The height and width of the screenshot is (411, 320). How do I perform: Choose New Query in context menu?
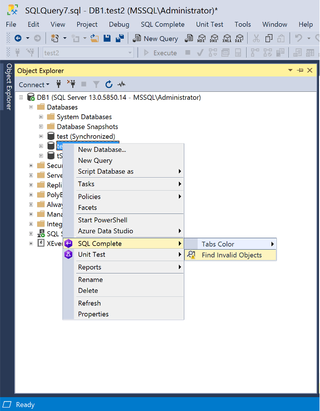(x=123, y=160)
